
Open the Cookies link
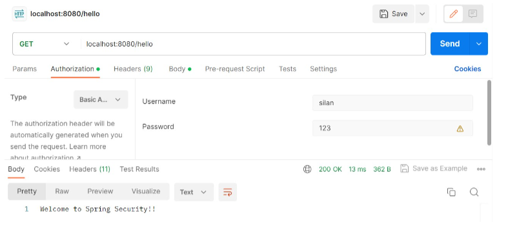coord(467,69)
